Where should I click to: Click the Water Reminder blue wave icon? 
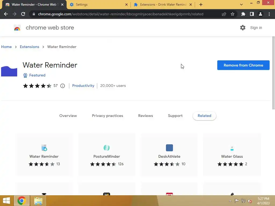click(x=9, y=71)
